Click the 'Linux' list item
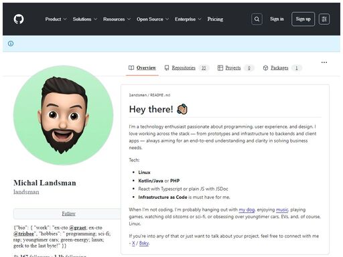The image size is (343, 257). (144, 173)
